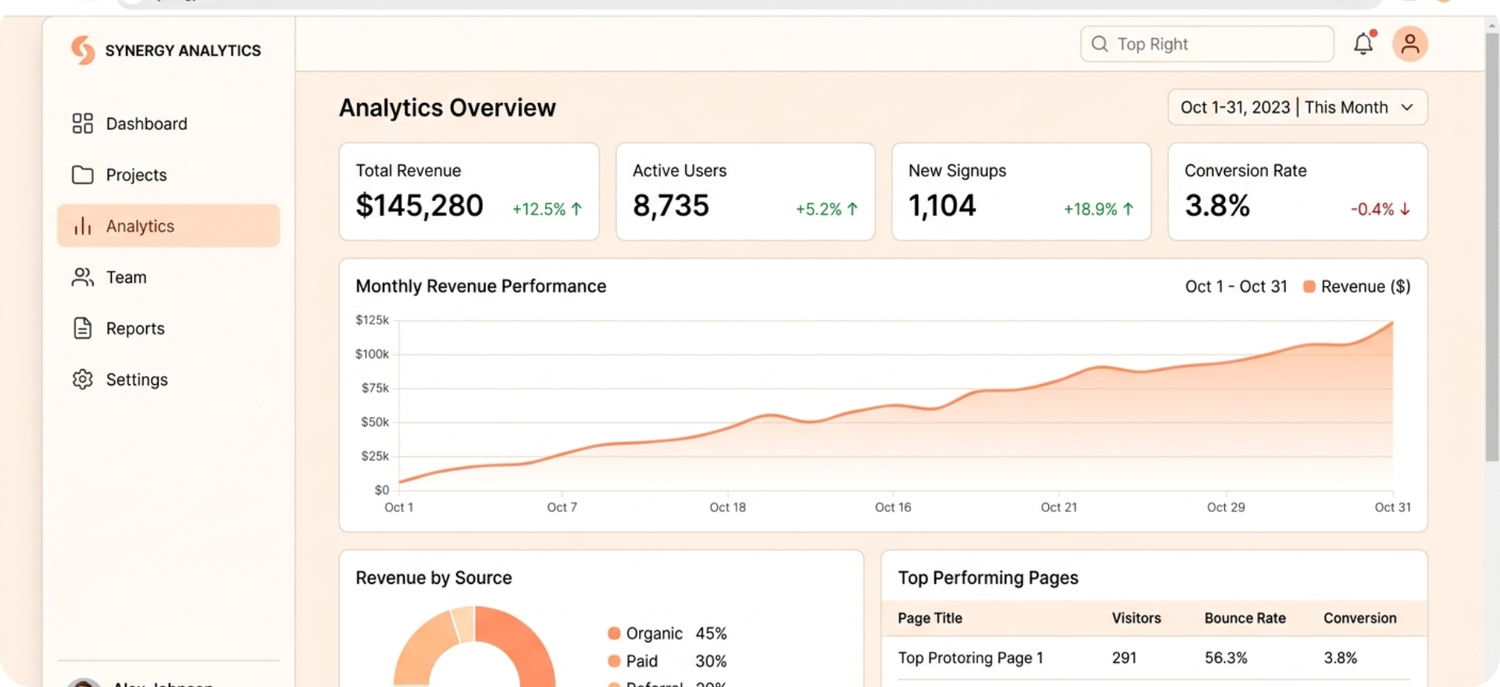Open the Top Protoring Page 1 row
This screenshot has height=687, width=1500.
click(x=970, y=658)
